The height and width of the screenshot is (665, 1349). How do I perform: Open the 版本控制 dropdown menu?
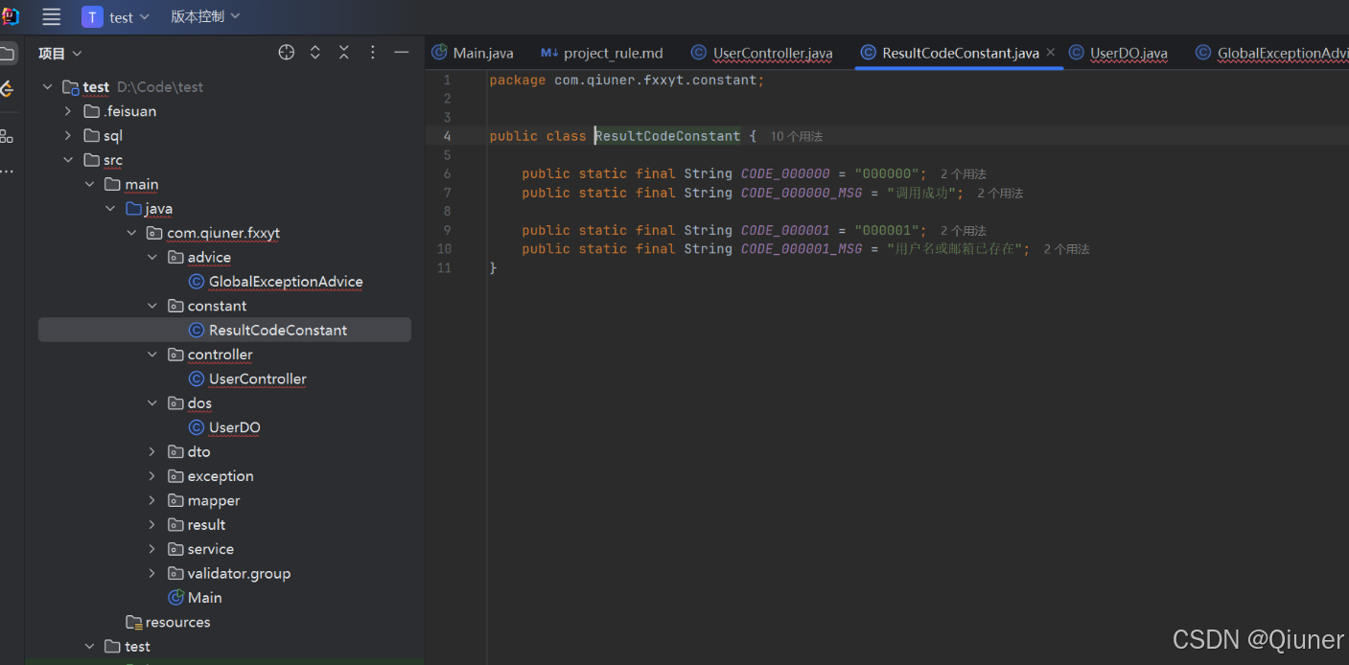[x=205, y=16]
